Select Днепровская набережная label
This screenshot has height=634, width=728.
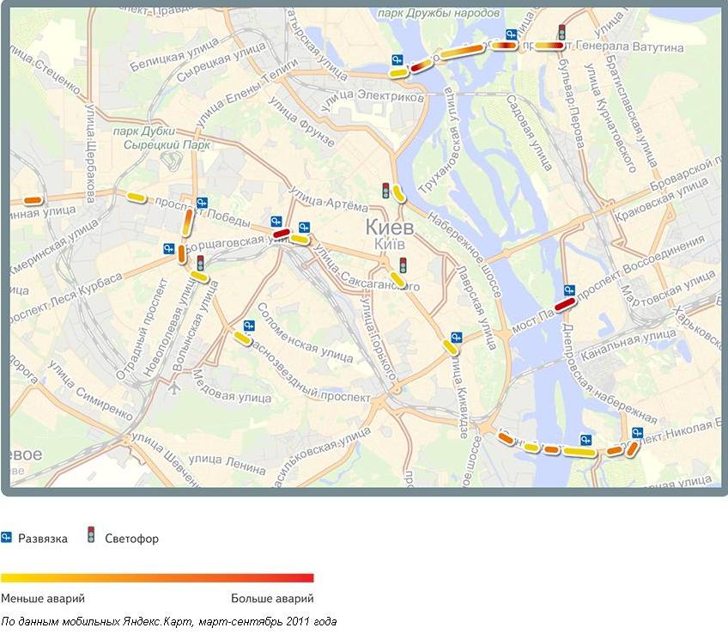[x=610, y=375]
